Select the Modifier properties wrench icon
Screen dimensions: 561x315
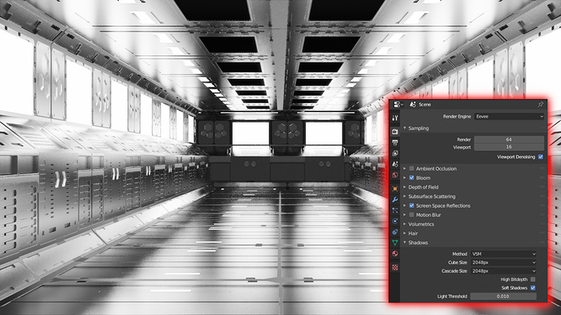tap(395, 200)
